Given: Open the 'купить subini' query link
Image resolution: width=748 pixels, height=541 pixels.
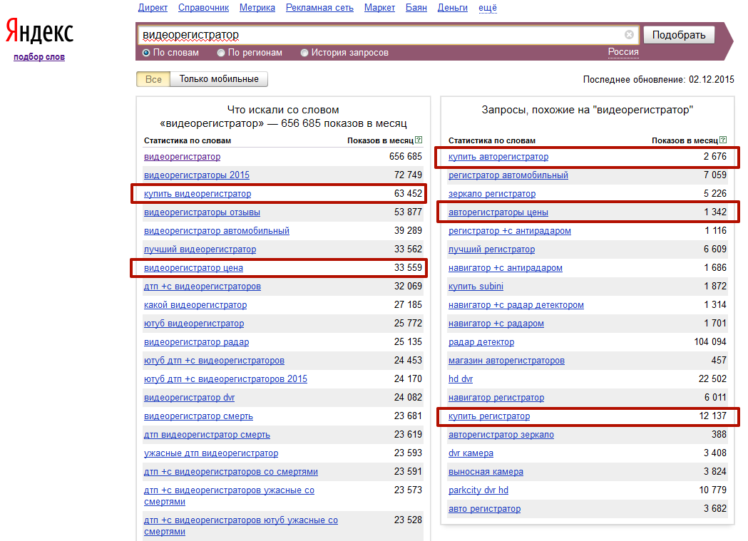Looking at the screenshot, I should (476, 287).
